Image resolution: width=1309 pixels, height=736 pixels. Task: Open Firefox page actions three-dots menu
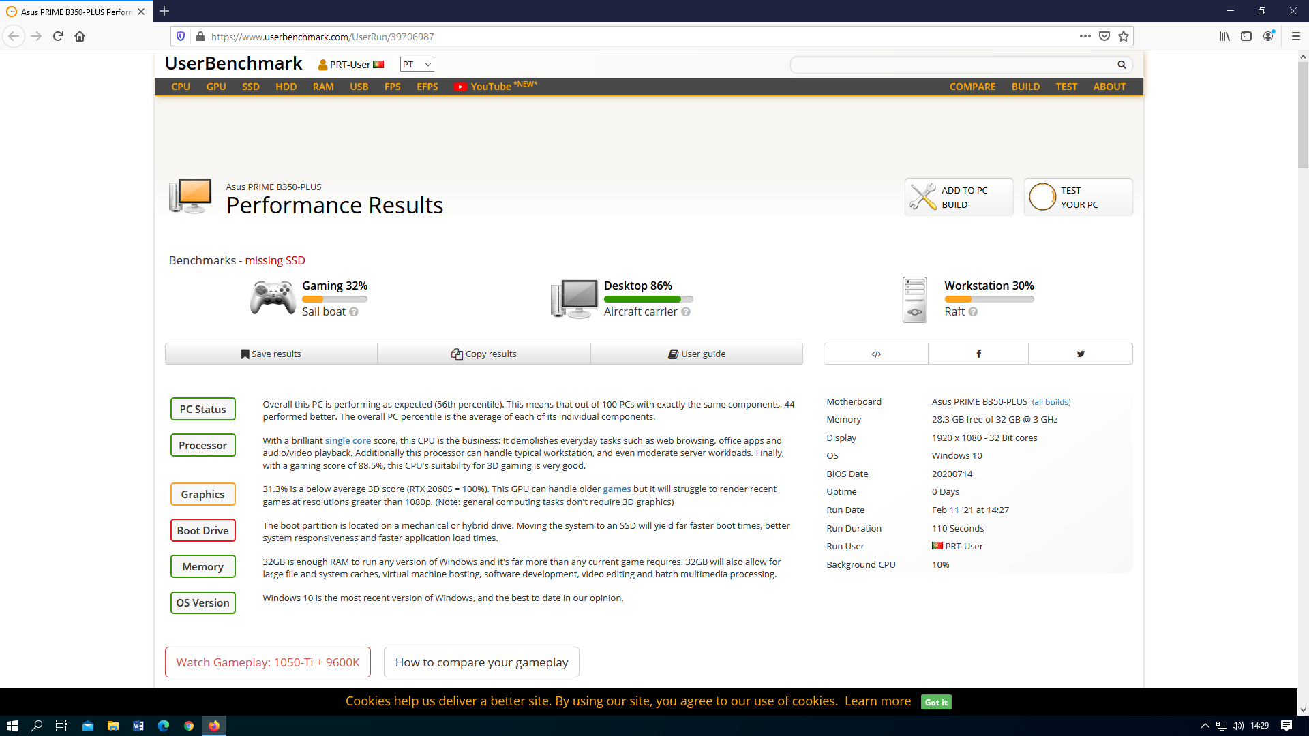click(x=1085, y=37)
